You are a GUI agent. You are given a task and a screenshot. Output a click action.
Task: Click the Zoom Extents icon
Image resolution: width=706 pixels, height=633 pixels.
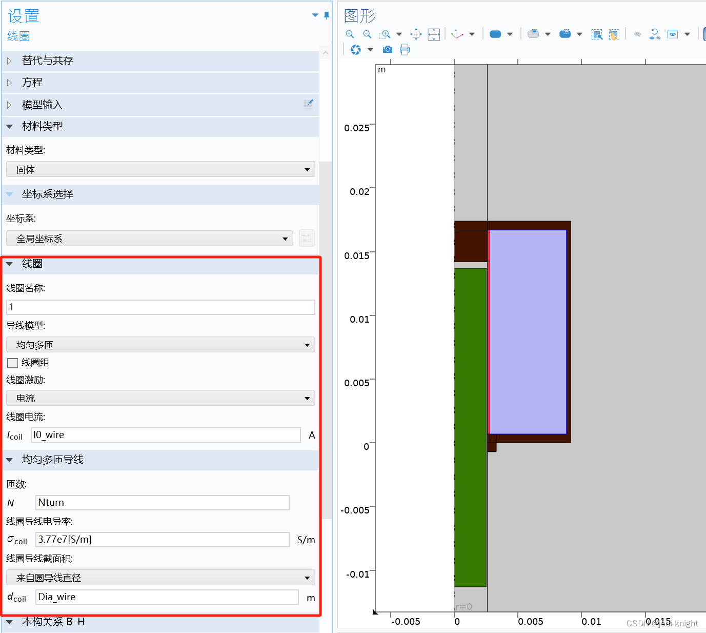pyautogui.click(x=434, y=34)
